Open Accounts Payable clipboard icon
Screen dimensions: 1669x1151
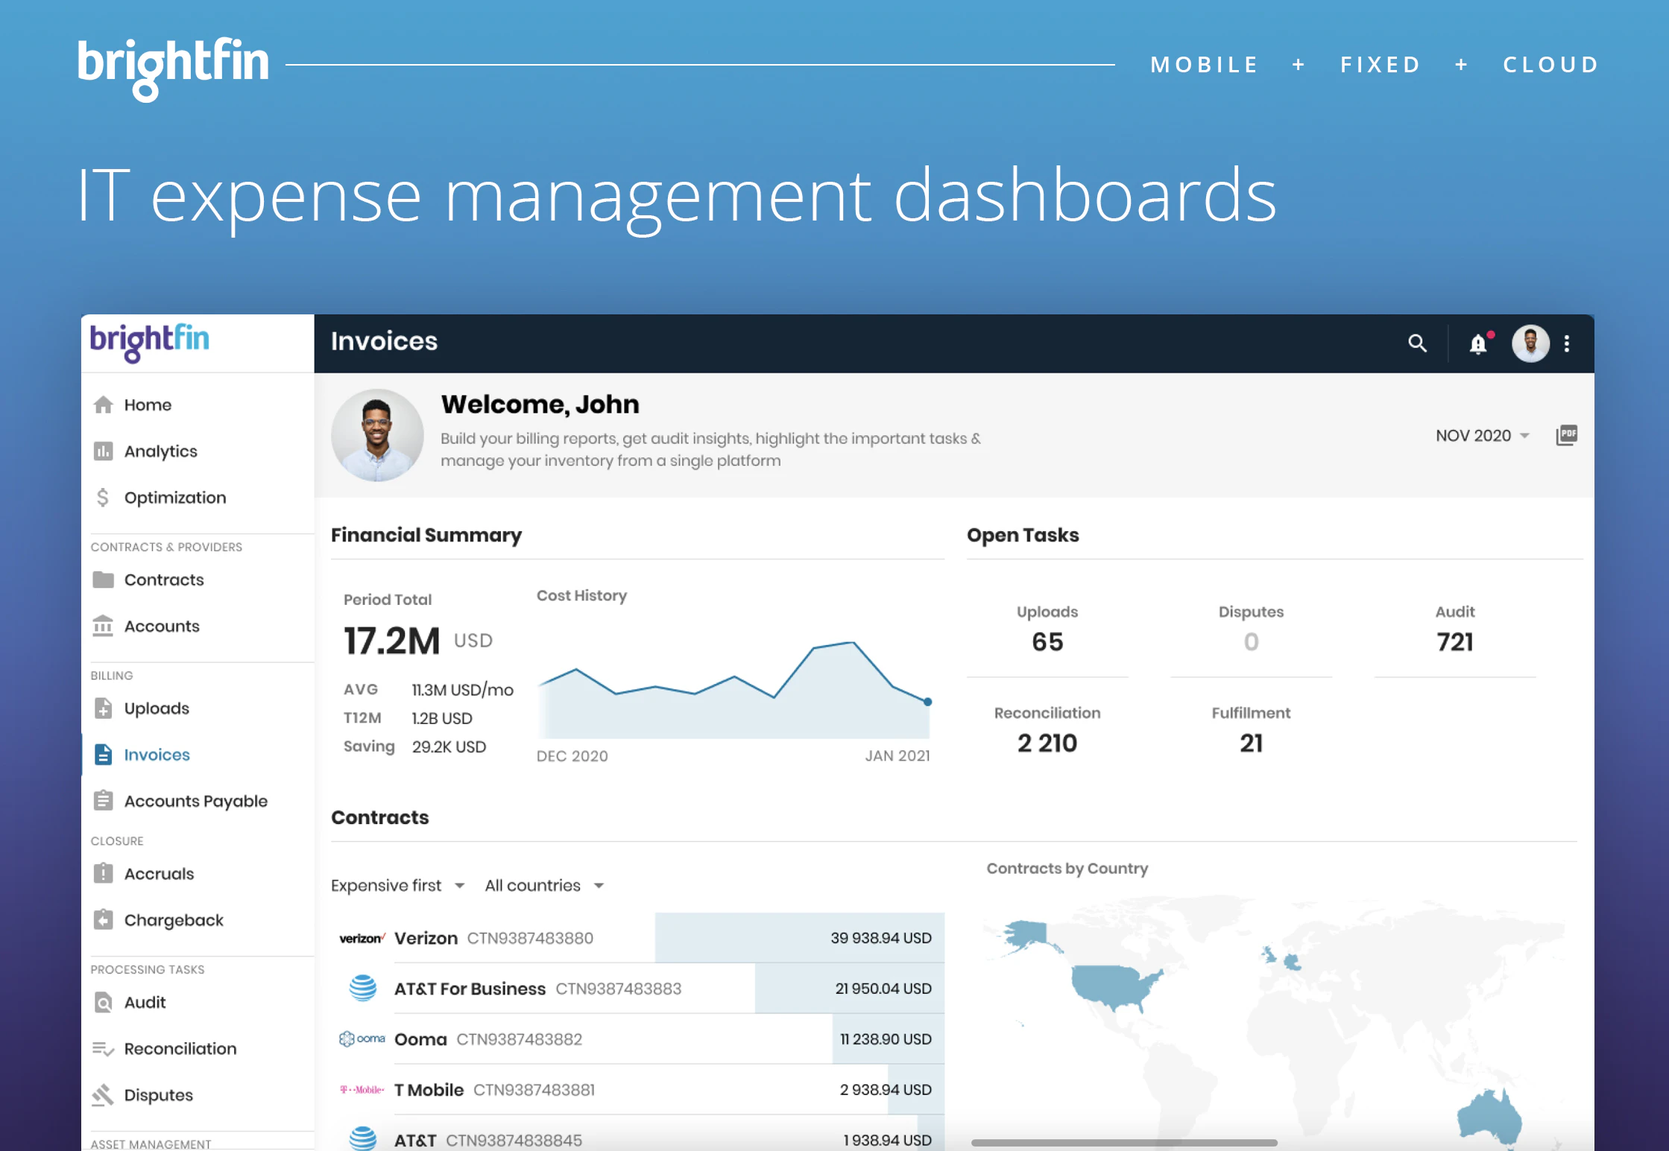click(x=104, y=800)
